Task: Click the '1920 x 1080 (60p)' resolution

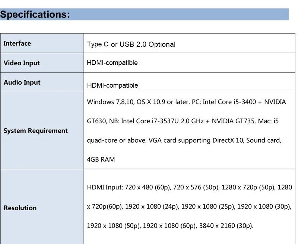Action: [x=169, y=226]
